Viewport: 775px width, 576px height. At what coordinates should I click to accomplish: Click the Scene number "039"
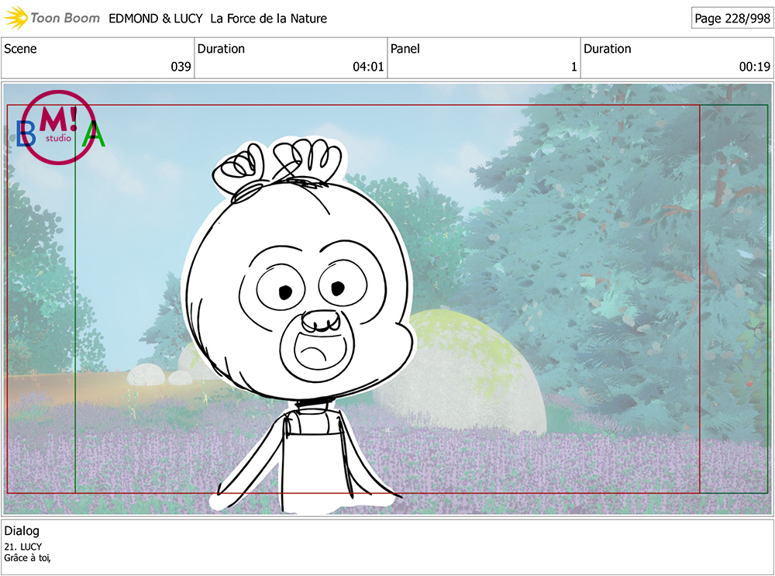pyautogui.click(x=181, y=67)
